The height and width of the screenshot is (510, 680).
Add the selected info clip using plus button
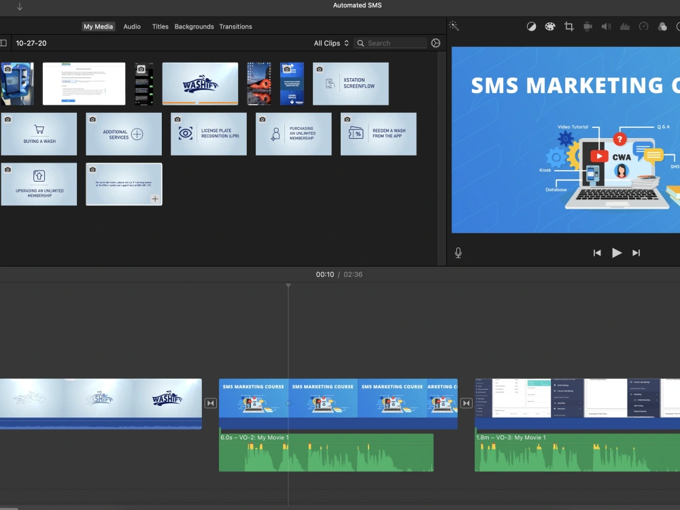pos(155,199)
